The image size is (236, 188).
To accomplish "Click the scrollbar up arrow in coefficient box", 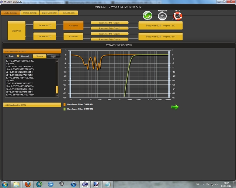I will pos(57,61).
